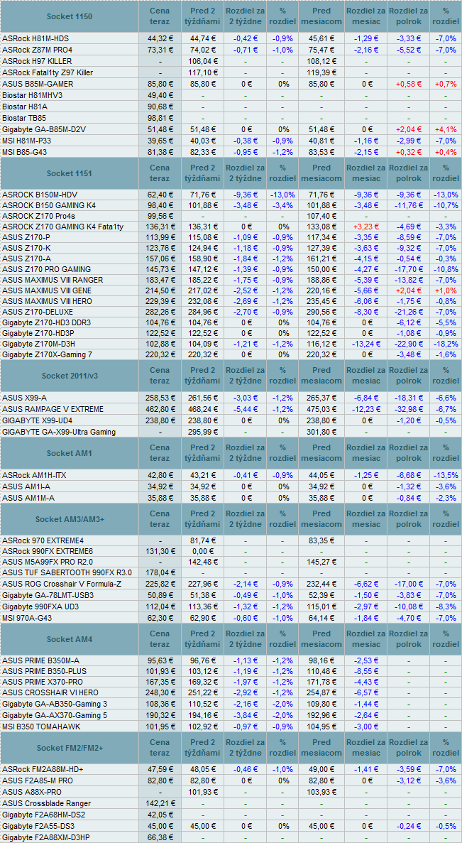This screenshot has height=843, width=462.
Task: Select ASUS Crossblade Ranger price 142,21 €
Action: [160, 804]
